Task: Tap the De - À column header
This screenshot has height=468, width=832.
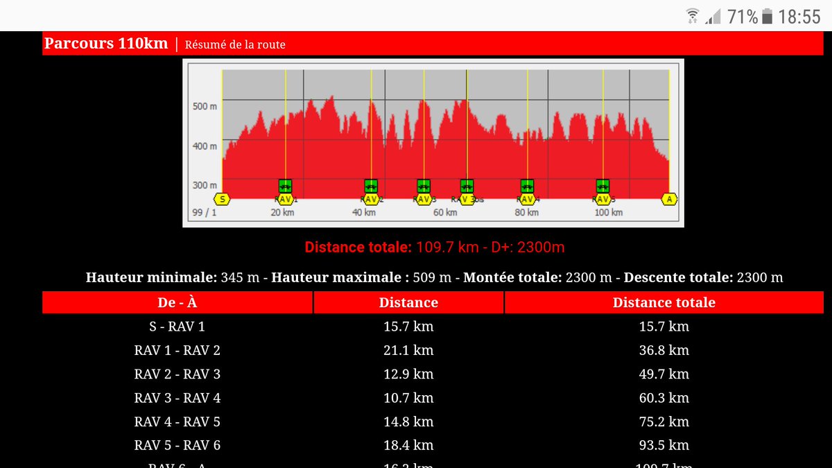Action: [177, 302]
